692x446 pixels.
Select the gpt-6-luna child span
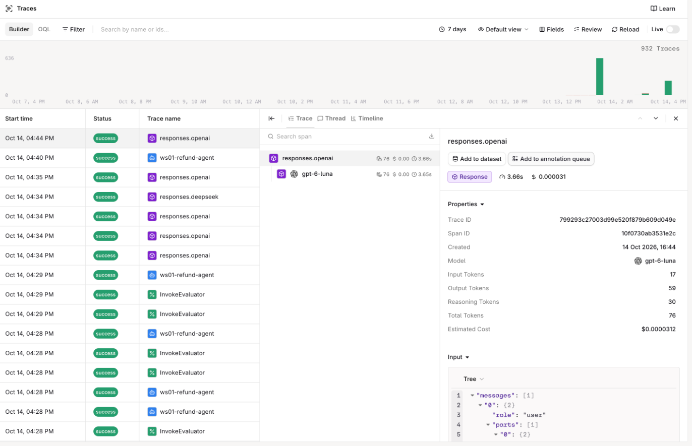pyautogui.click(x=354, y=174)
